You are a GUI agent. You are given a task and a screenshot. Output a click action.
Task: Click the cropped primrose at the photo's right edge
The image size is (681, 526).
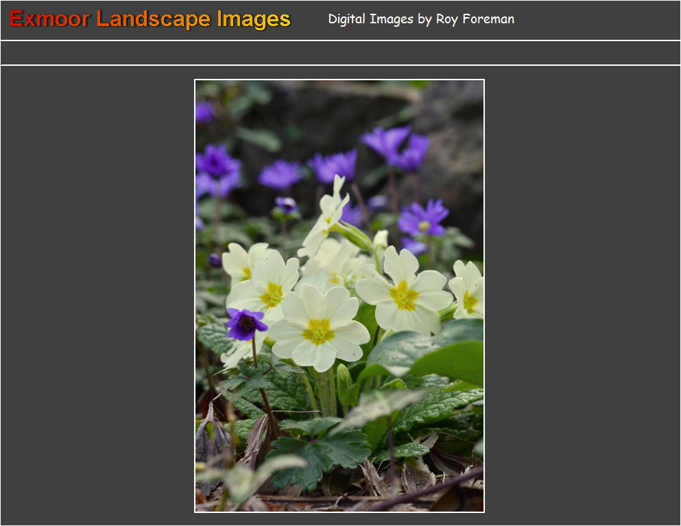[x=469, y=291]
